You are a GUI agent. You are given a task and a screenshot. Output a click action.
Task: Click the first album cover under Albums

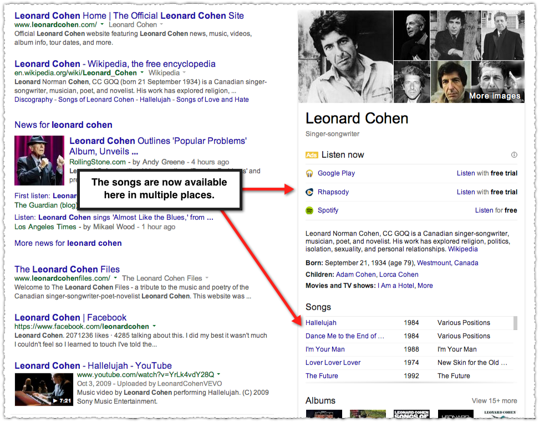click(x=324, y=414)
